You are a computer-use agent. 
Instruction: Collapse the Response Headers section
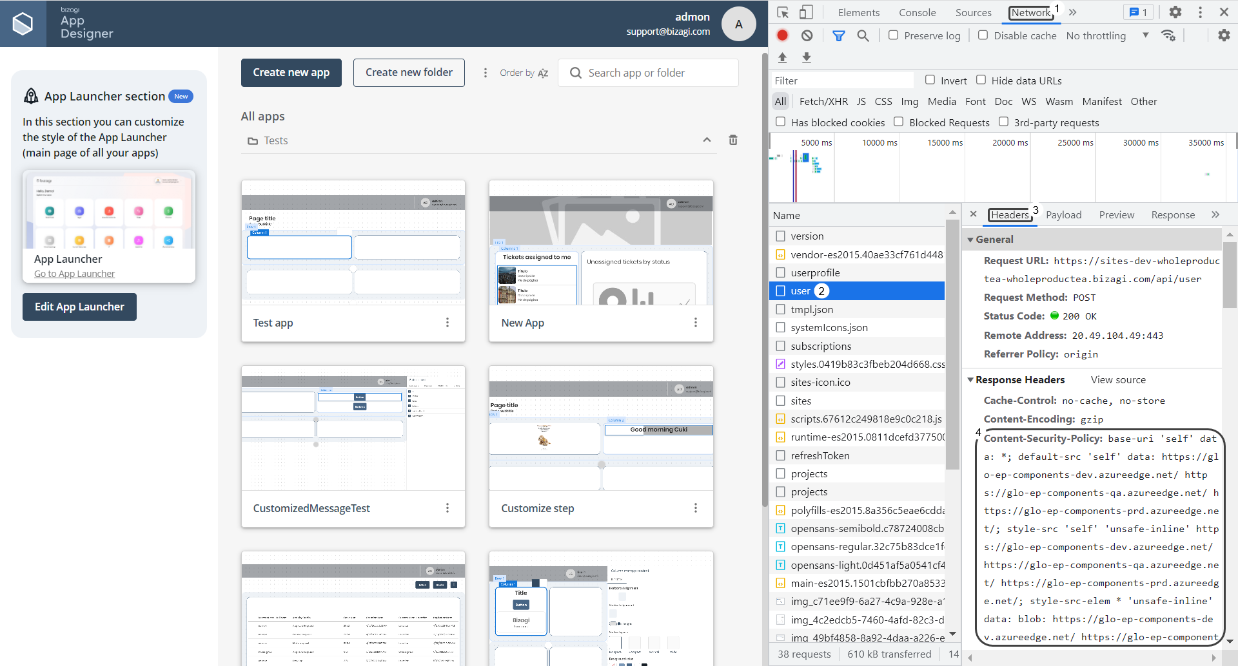pos(970,379)
